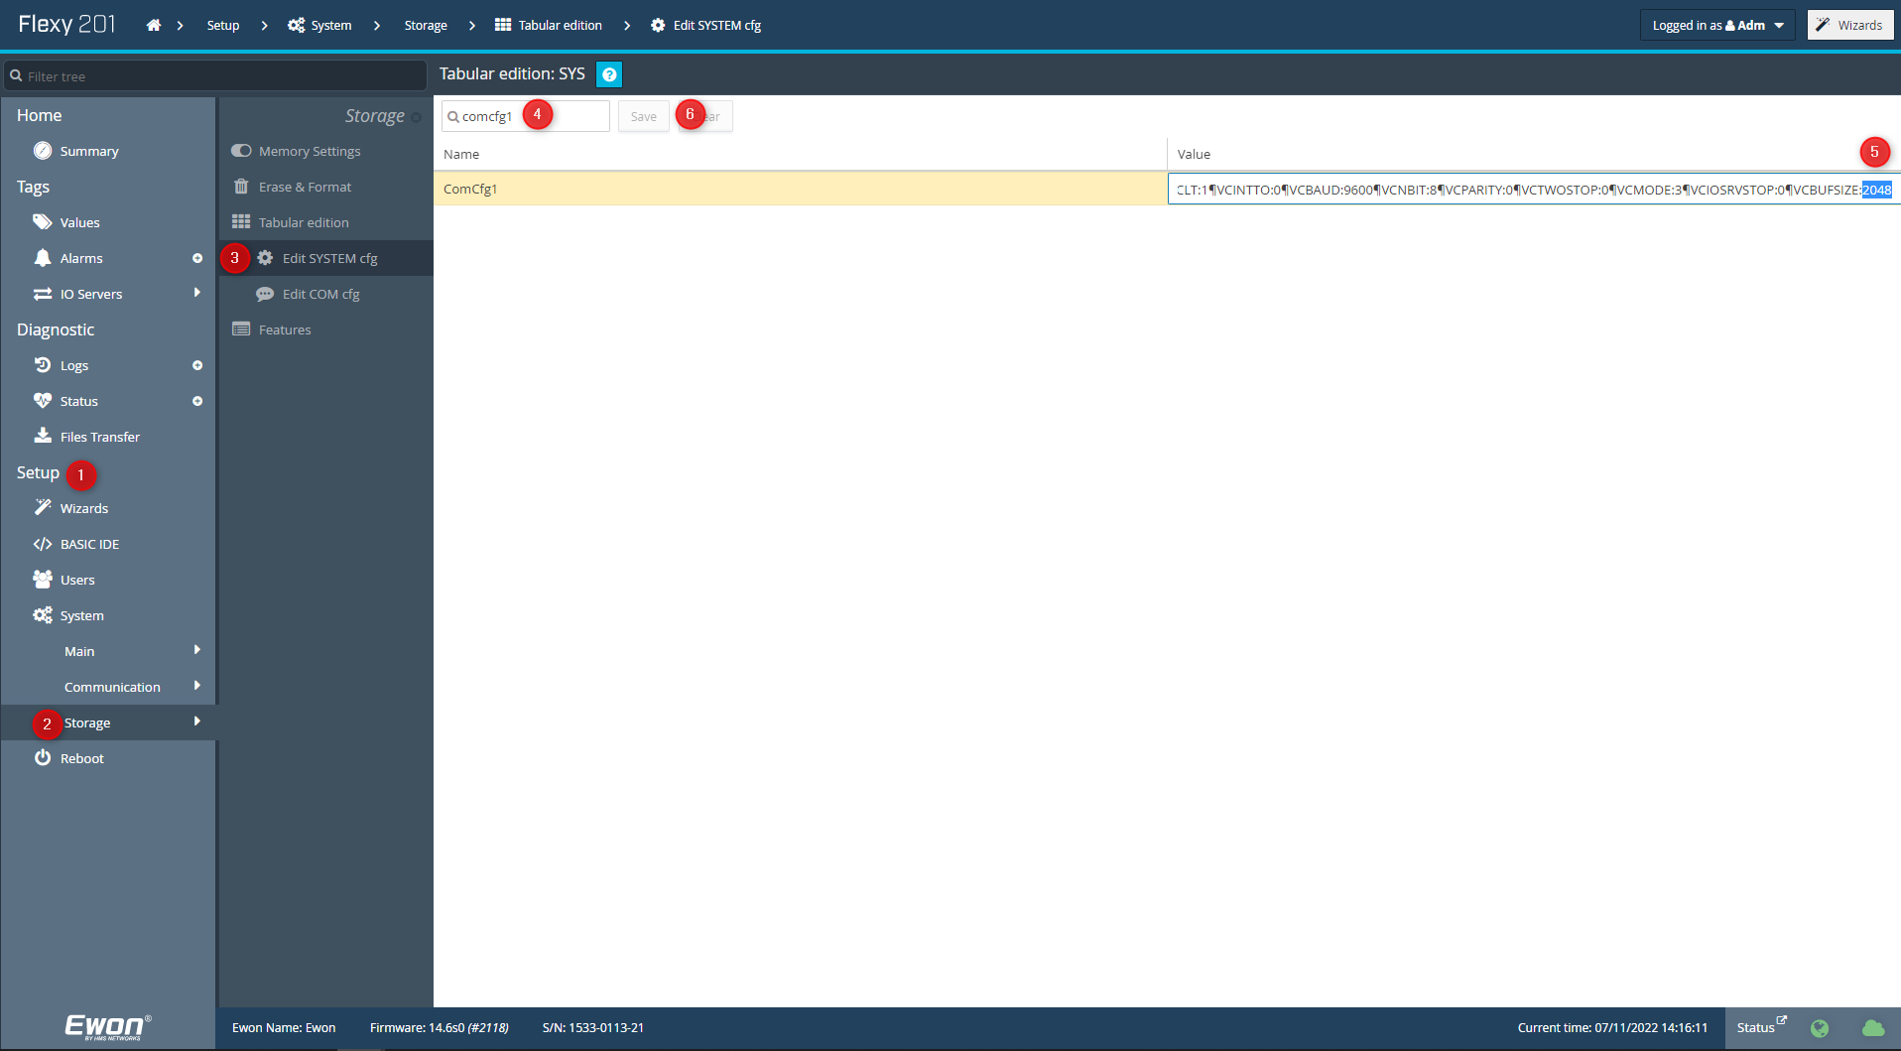
Task: Click the Erase & Format trash icon
Action: click(241, 187)
